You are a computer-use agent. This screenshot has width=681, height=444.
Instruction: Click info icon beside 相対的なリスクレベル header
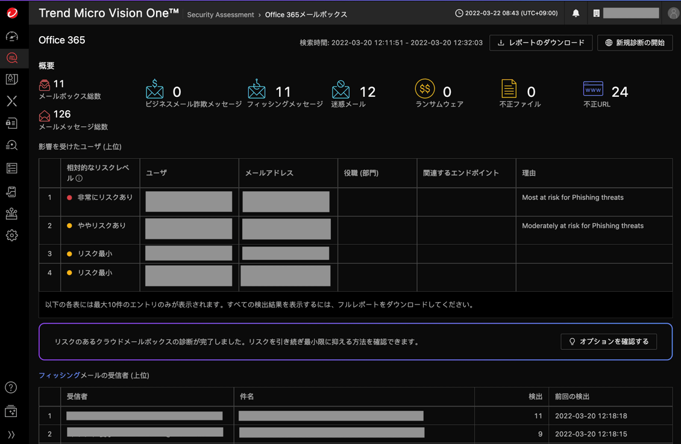click(x=79, y=179)
